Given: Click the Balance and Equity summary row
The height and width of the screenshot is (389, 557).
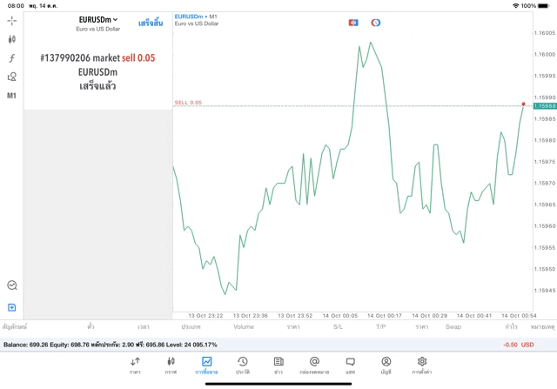Looking at the screenshot, I should [278, 345].
